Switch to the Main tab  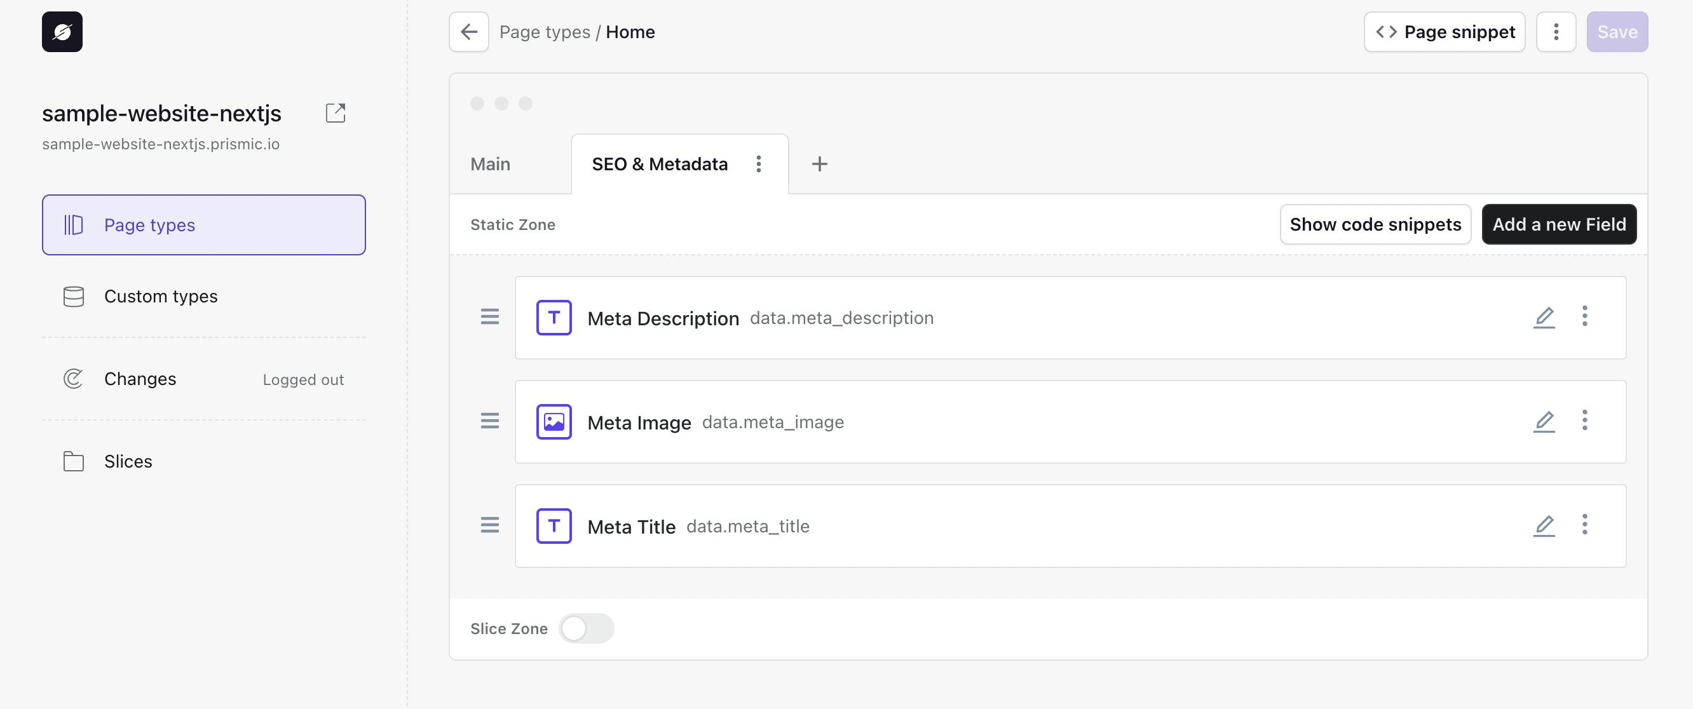point(490,163)
